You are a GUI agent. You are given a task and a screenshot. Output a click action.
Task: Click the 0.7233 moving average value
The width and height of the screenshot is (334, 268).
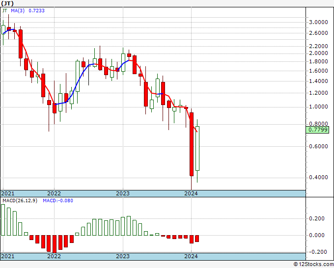tap(37, 10)
